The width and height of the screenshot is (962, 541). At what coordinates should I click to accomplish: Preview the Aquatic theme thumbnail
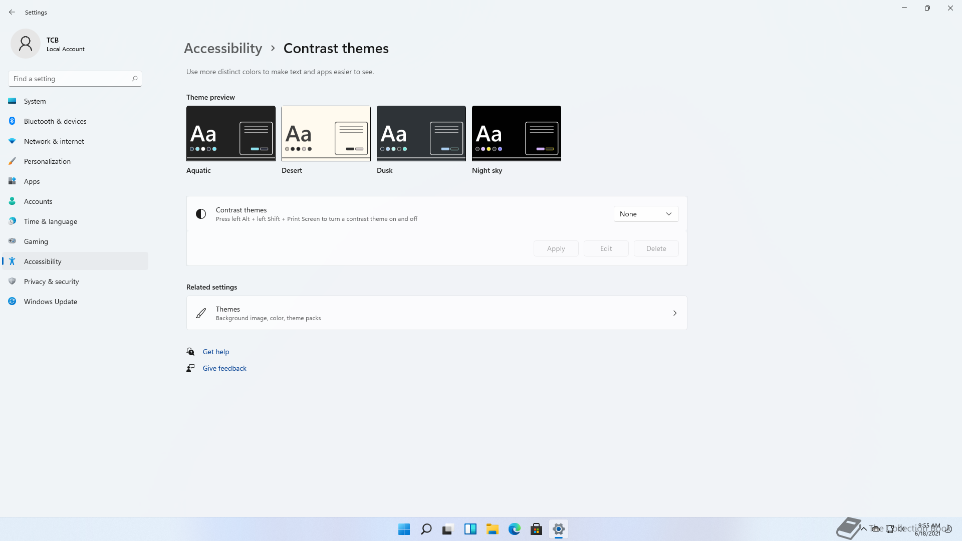click(x=231, y=133)
